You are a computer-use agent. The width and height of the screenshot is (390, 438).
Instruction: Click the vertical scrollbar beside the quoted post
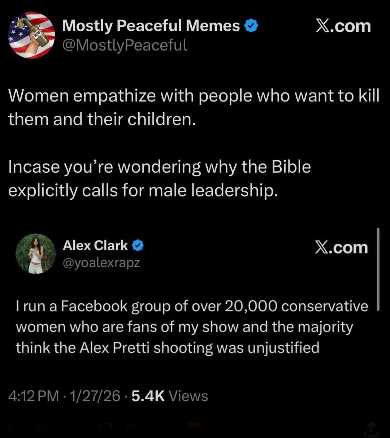[378, 269]
